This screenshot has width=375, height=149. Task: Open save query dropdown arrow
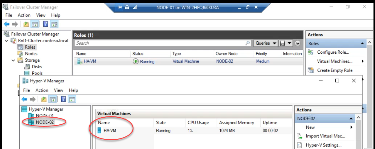289,43
